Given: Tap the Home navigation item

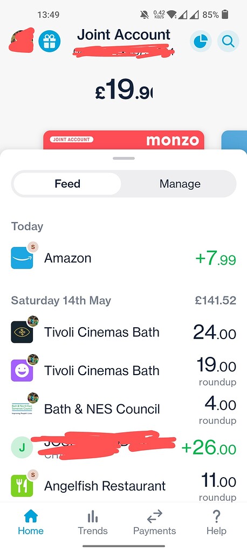Looking at the screenshot, I should point(31,523).
